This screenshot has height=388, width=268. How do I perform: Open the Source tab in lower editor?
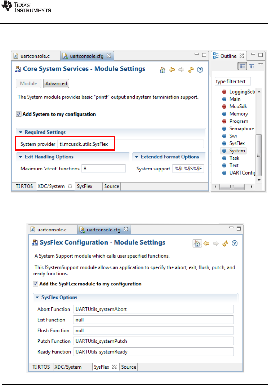(129, 367)
